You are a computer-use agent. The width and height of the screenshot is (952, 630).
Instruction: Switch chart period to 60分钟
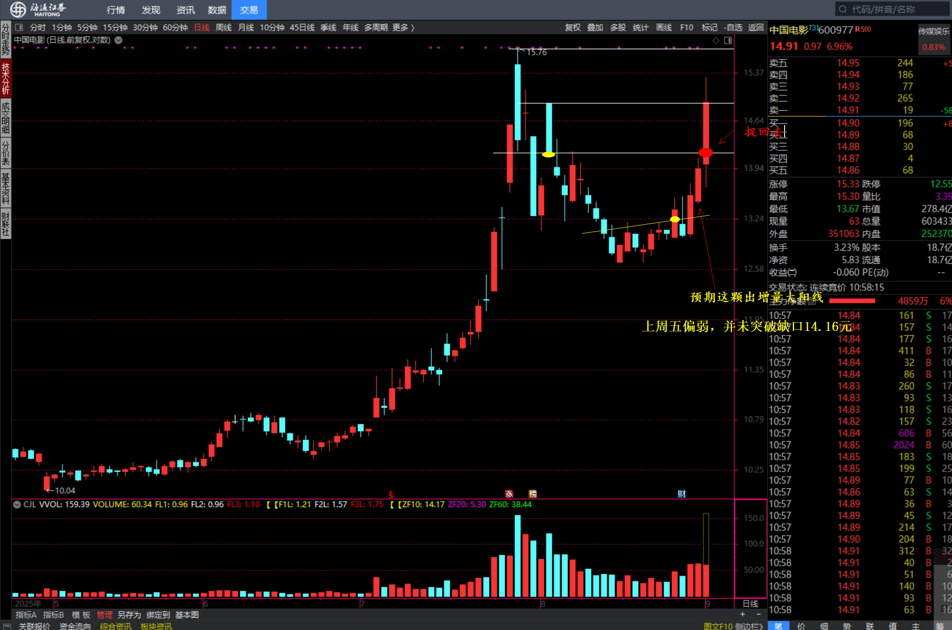(175, 27)
